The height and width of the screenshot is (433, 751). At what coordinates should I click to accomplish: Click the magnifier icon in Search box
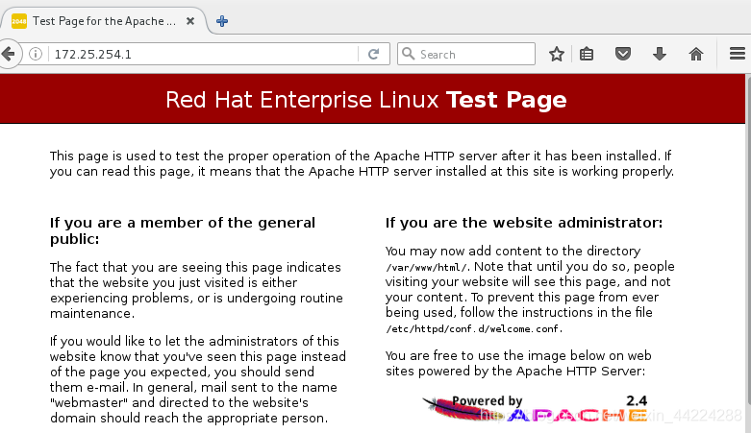click(408, 54)
